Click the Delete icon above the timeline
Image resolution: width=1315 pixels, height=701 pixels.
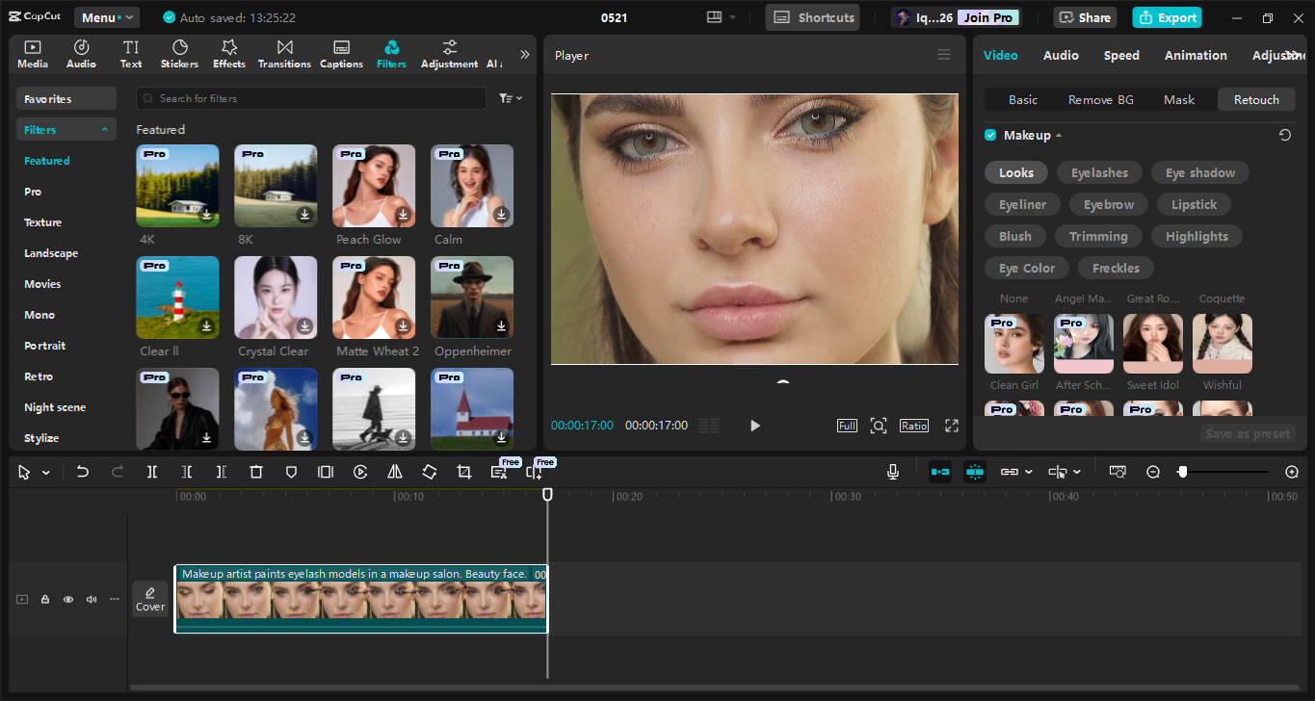pyautogui.click(x=255, y=472)
